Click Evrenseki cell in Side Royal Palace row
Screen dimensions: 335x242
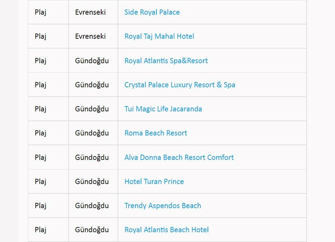90,12
